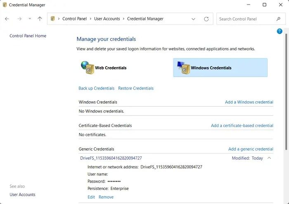
Task: Click the 'Certificate-Based Credentials' section heading
Action: [x=105, y=125]
